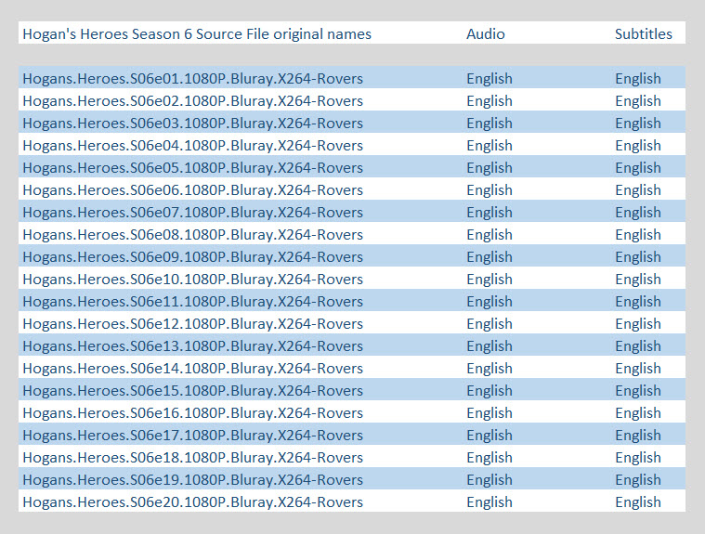Select file name Hogans.Heroes.S06e16.1080P.Bluray.X264-Rovers
This screenshot has height=534, width=705.
pyautogui.click(x=193, y=413)
